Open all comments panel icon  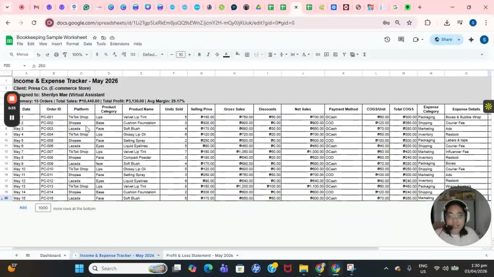tap(401, 39)
